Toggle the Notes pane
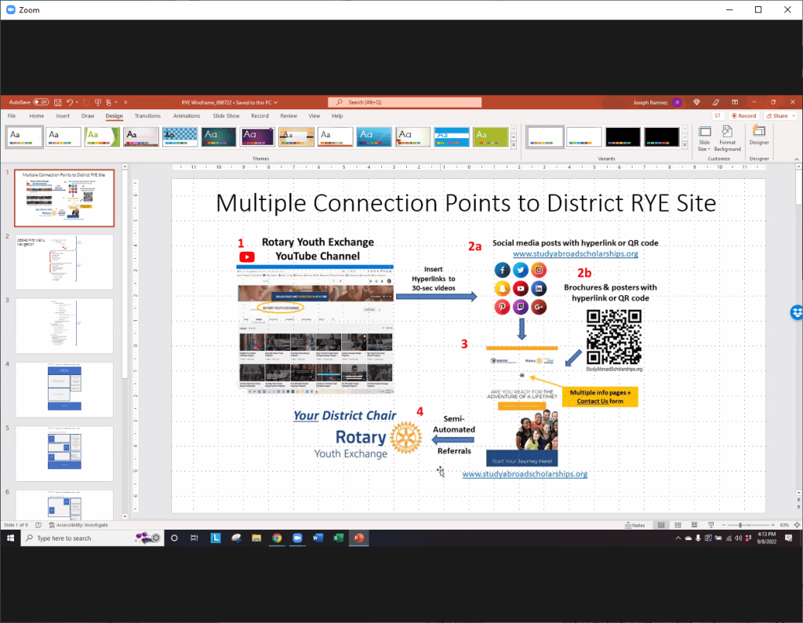This screenshot has height=623, width=803. coord(637,525)
